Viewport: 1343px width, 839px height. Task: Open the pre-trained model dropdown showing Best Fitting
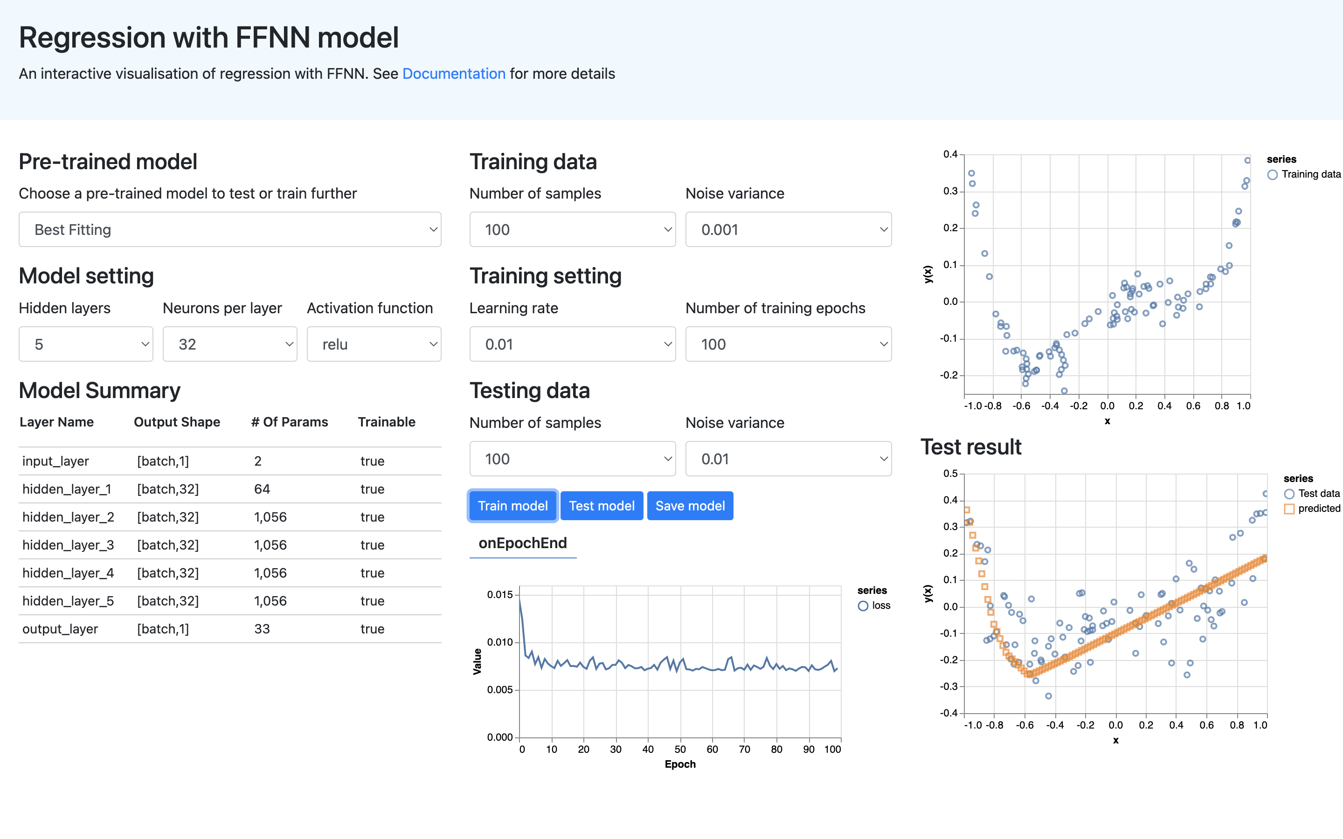[229, 229]
